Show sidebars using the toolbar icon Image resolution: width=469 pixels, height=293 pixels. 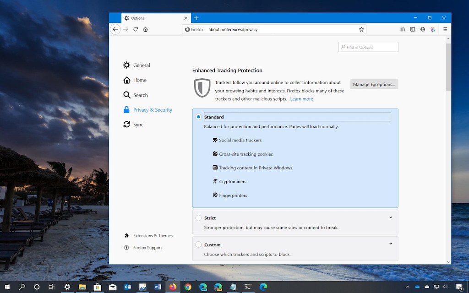pos(413,29)
